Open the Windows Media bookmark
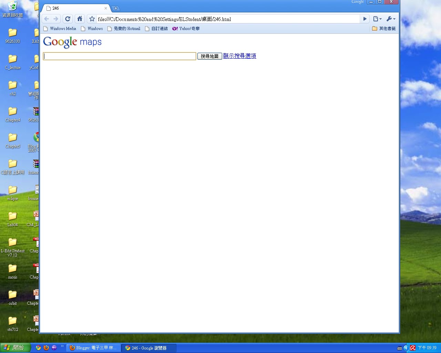 pyautogui.click(x=60, y=29)
